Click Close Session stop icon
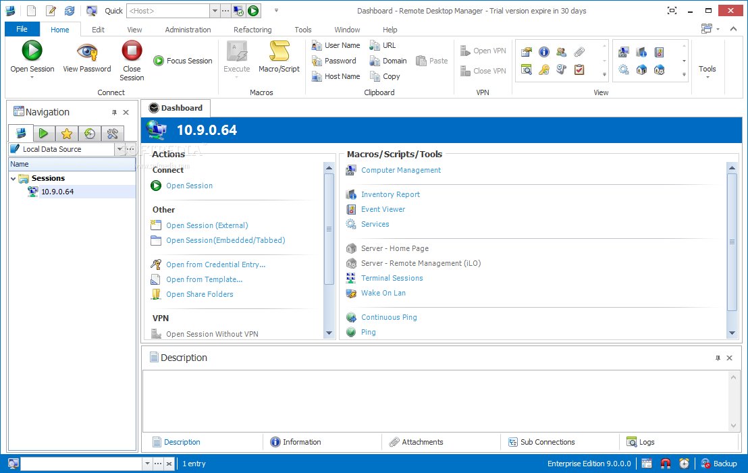 click(x=132, y=51)
